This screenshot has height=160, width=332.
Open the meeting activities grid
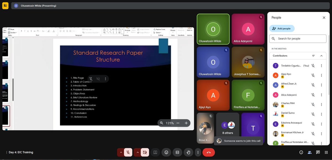[326, 152]
